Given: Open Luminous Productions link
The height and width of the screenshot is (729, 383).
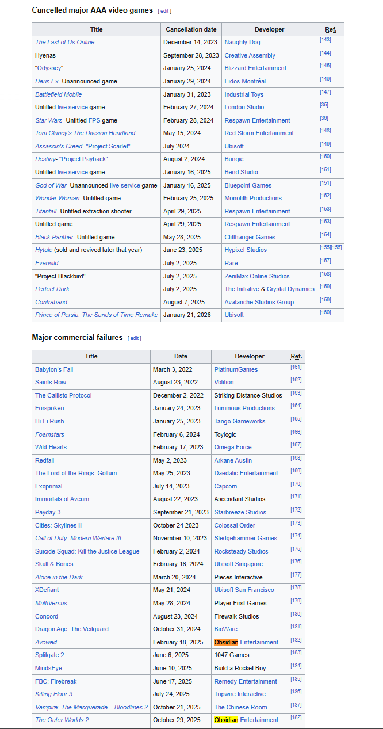Looking at the screenshot, I should [244, 408].
